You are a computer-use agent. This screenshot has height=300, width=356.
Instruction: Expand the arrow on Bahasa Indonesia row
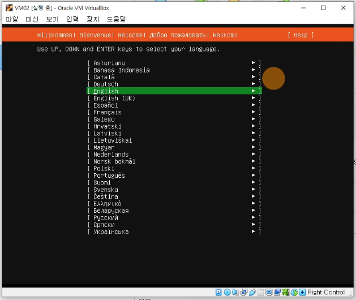tap(254, 70)
